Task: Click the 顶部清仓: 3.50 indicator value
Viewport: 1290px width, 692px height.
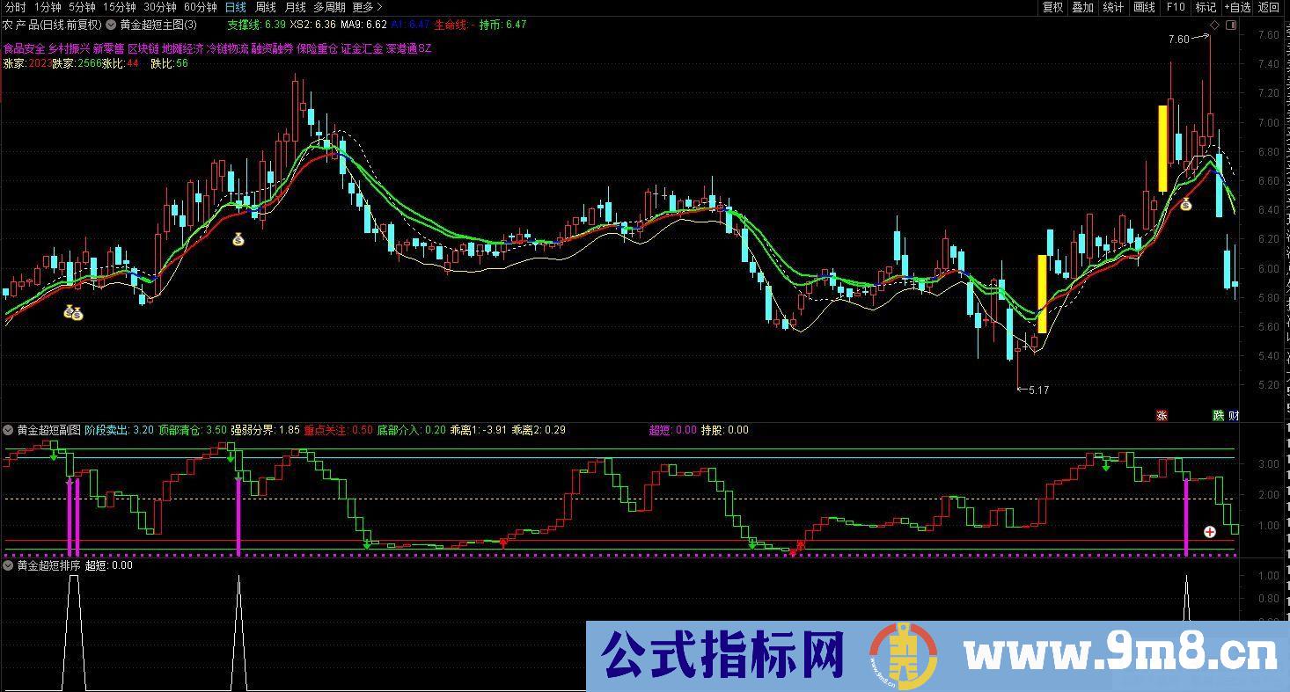Action: click(192, 430)
